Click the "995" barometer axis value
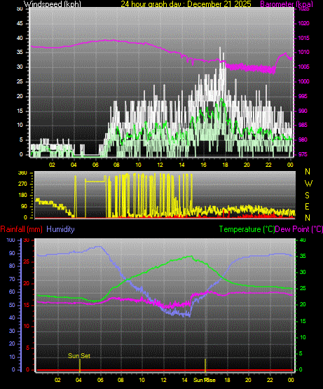 pos(303,96)
